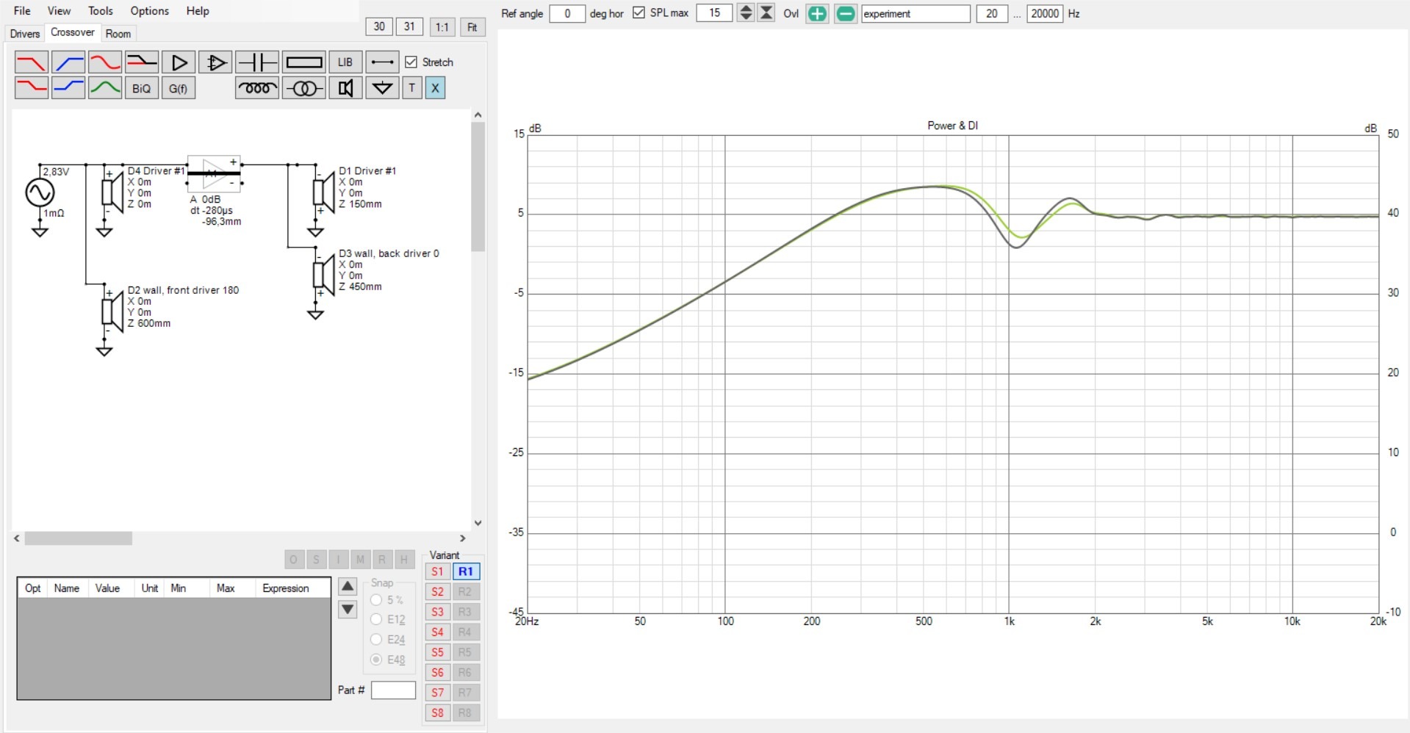This screenshot has height=733, width=1410.
Task: Insert BiQ biquad filter block
Action: (142, 88)
